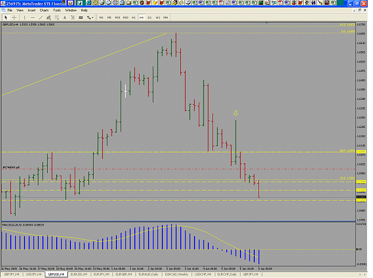Switch to the EURGBP,H4 chart tab

[x=124, y=274]
